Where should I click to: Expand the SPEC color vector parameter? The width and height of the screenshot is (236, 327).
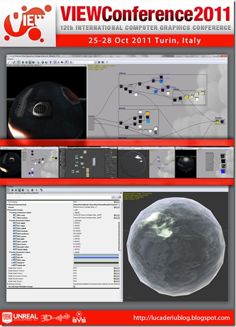coord(12,260)
